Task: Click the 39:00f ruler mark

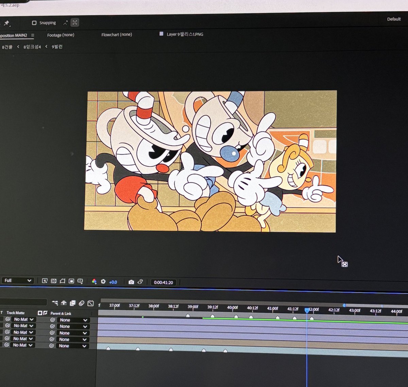Action: [x=193, y=307]
